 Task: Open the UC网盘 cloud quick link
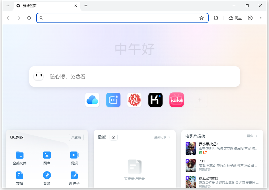point(92,100)
